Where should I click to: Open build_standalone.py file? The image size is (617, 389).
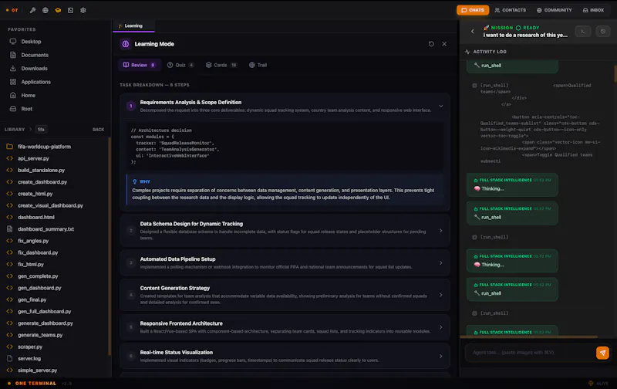[42, 170]
